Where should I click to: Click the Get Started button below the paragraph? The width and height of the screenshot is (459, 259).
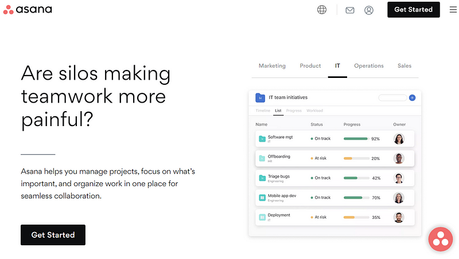point(53,235)
